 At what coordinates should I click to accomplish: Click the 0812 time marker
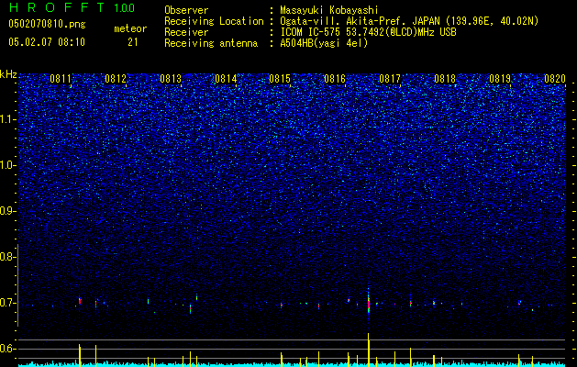pyautogui.click(x=116, y=79)
